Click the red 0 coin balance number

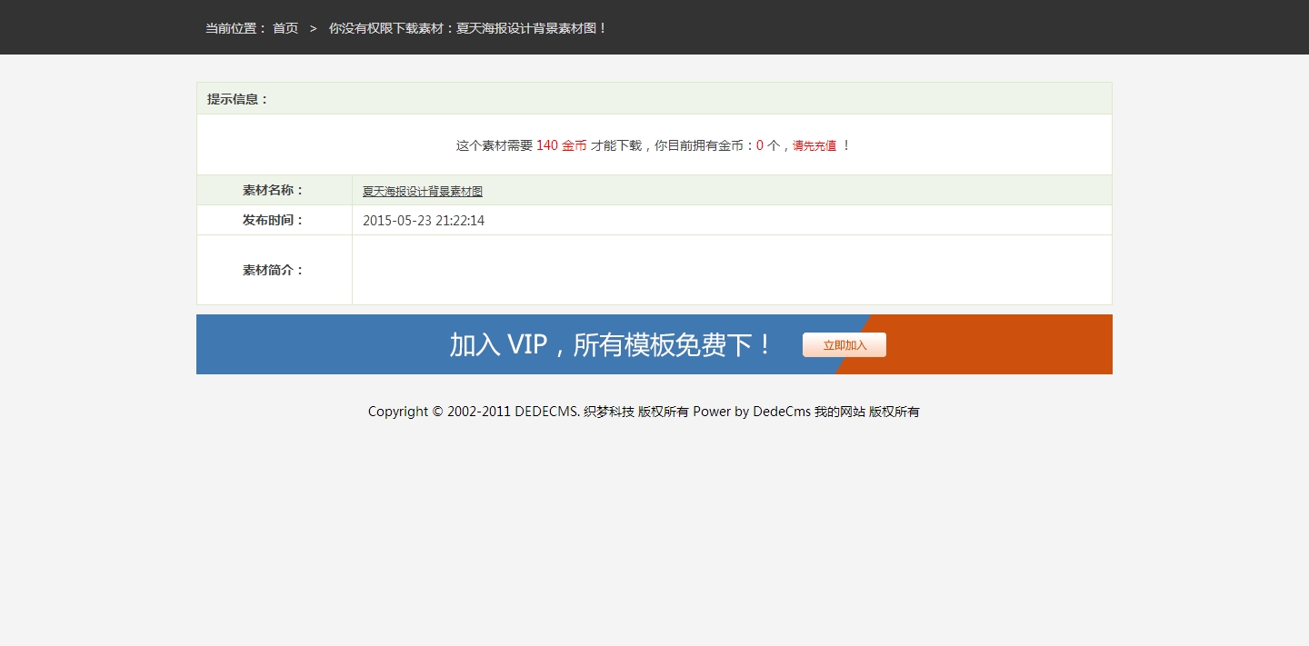[759, 145]
